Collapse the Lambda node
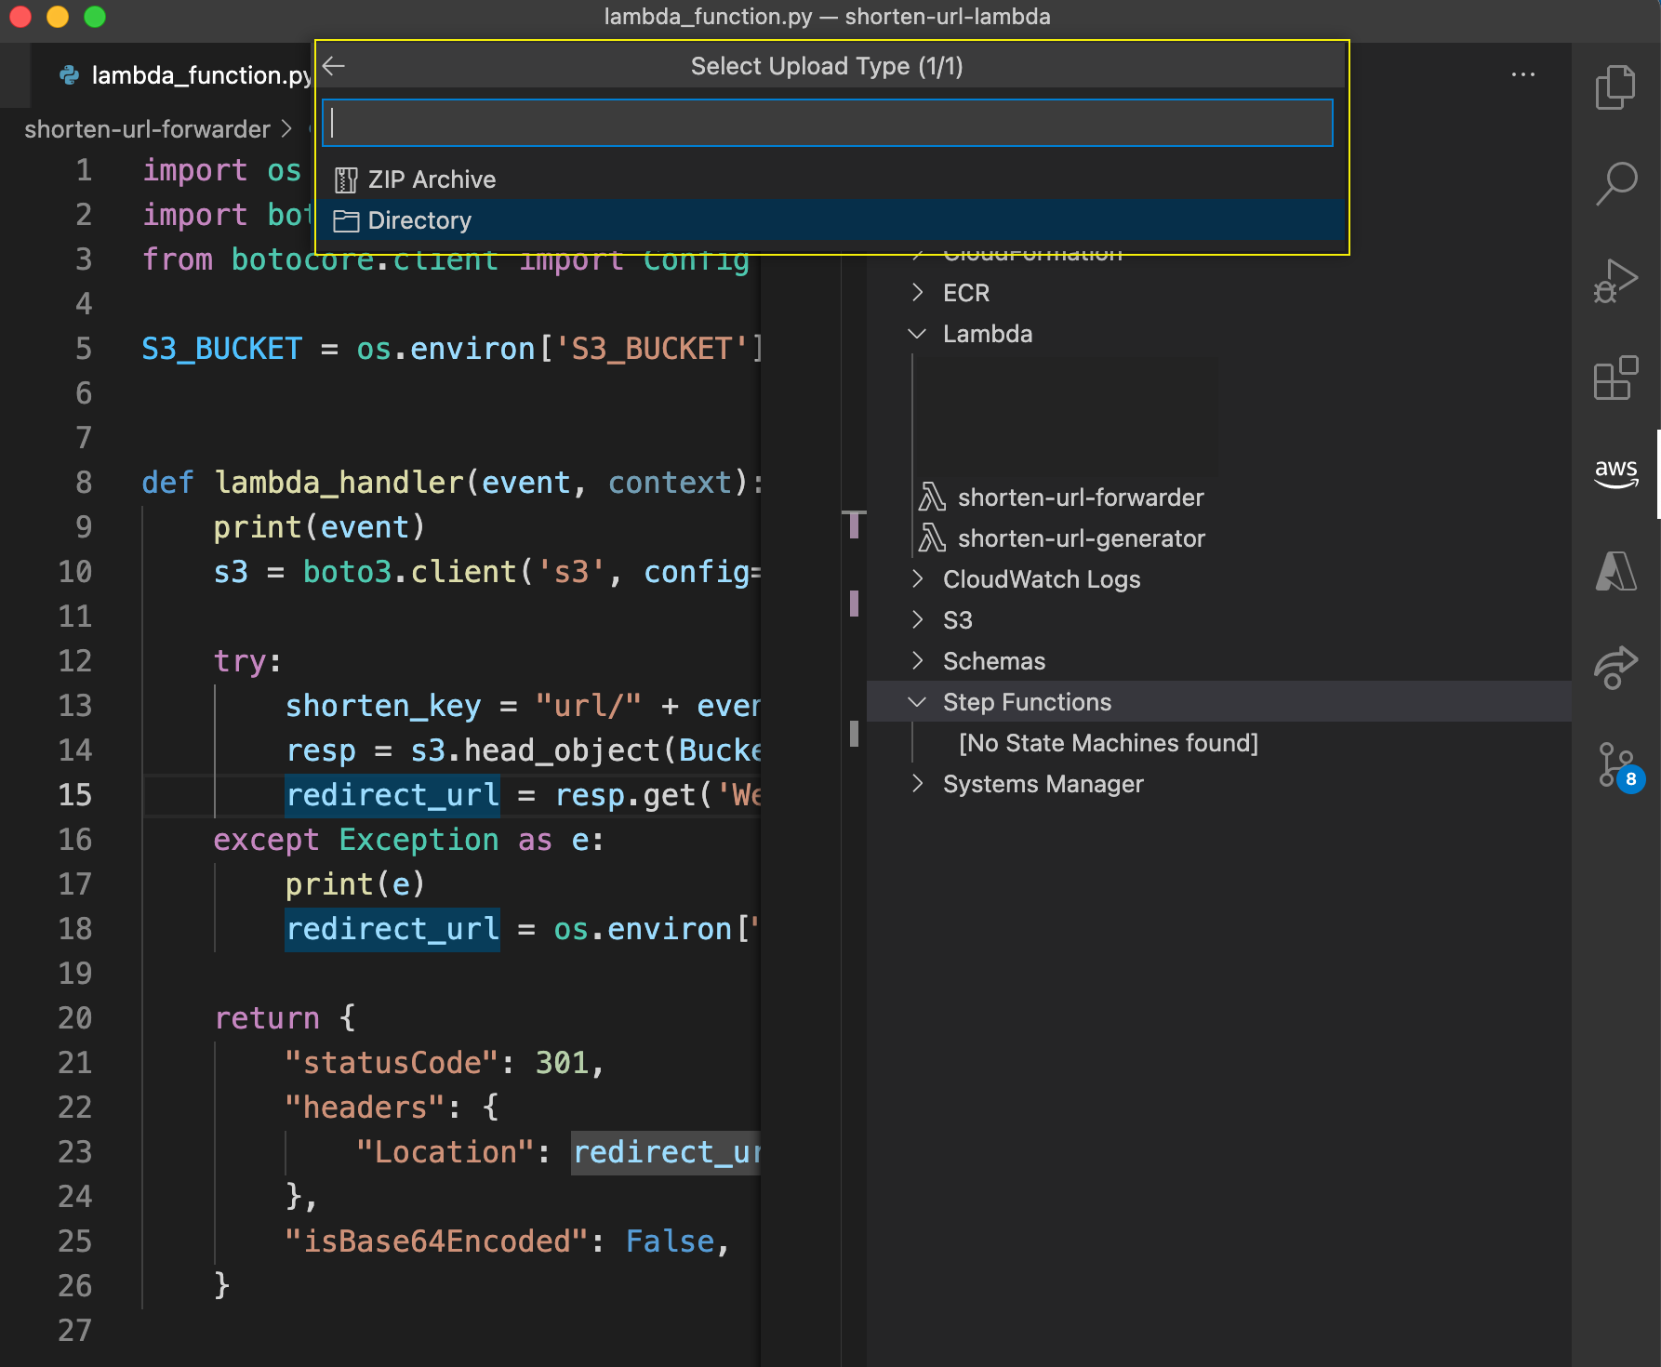 tap(917, 334)
